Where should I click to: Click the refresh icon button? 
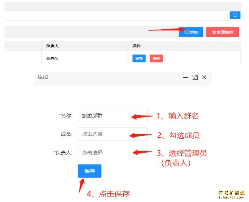pos(235,15)
